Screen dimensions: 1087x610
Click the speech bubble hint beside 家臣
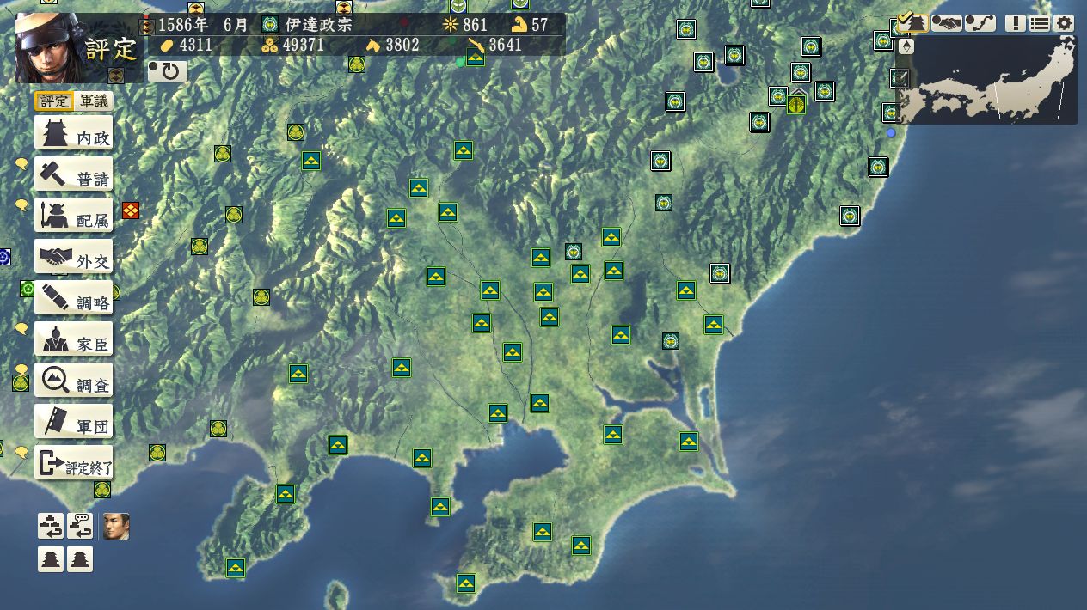tap(21, 329)
